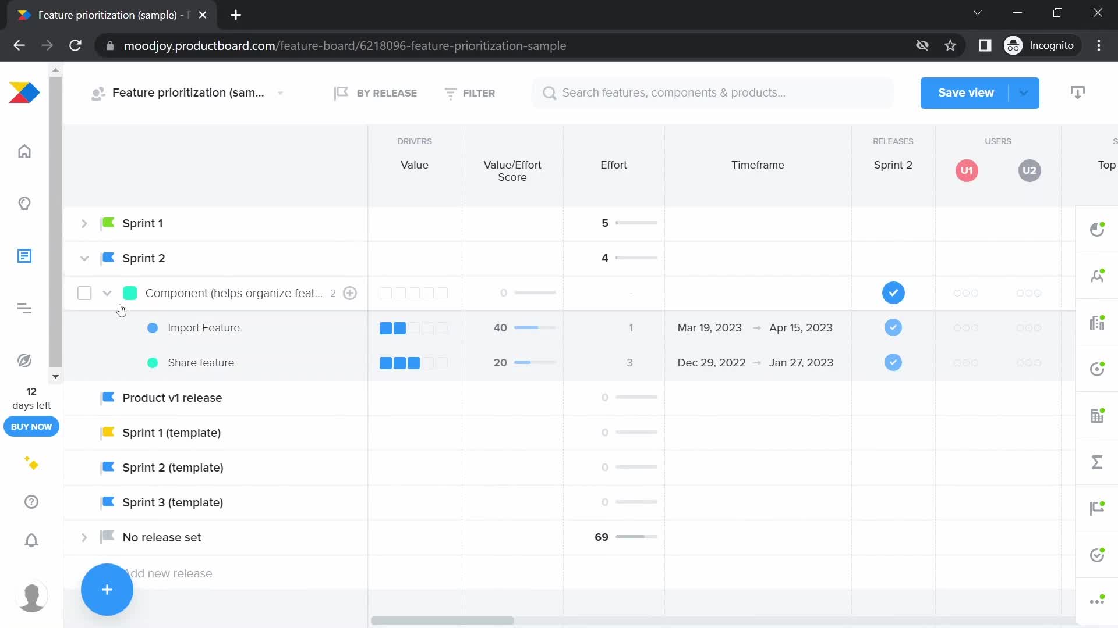Collapse the Component row chevron

click(x=107, y=293)
